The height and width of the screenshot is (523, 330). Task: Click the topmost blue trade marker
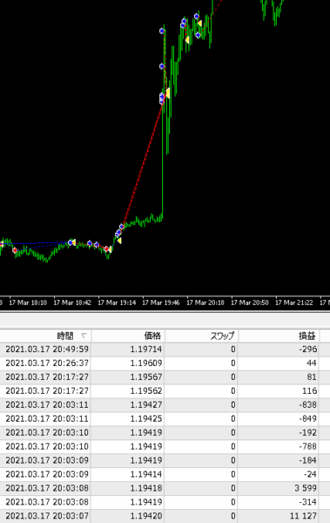tap(197, 16)
